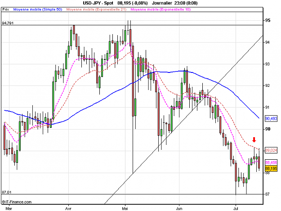This screenshot has width=281, height=211.
Task: Click the blue 90,493 price tag
Action: coord(271,118)
